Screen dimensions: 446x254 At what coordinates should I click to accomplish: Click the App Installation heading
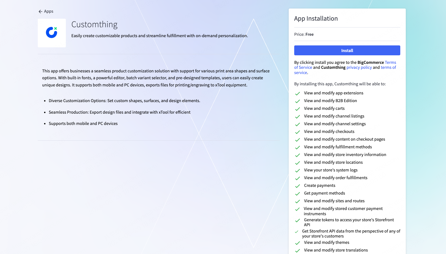[x=316, y=18]
